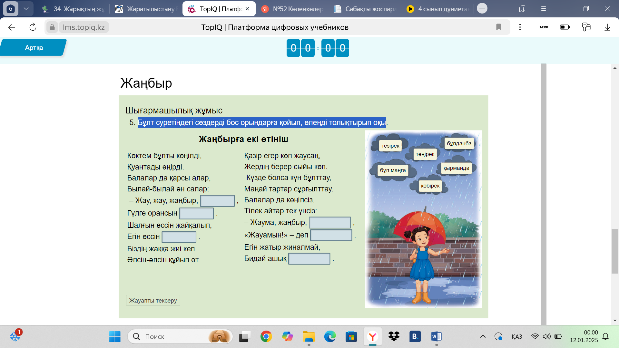
Task: Click the empty field after «Бидай ашық»
Action: (309, 259)
